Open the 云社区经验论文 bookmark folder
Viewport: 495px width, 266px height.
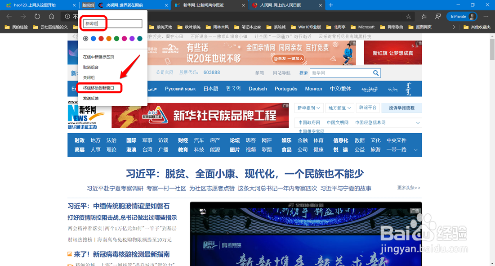click(50, 27)
